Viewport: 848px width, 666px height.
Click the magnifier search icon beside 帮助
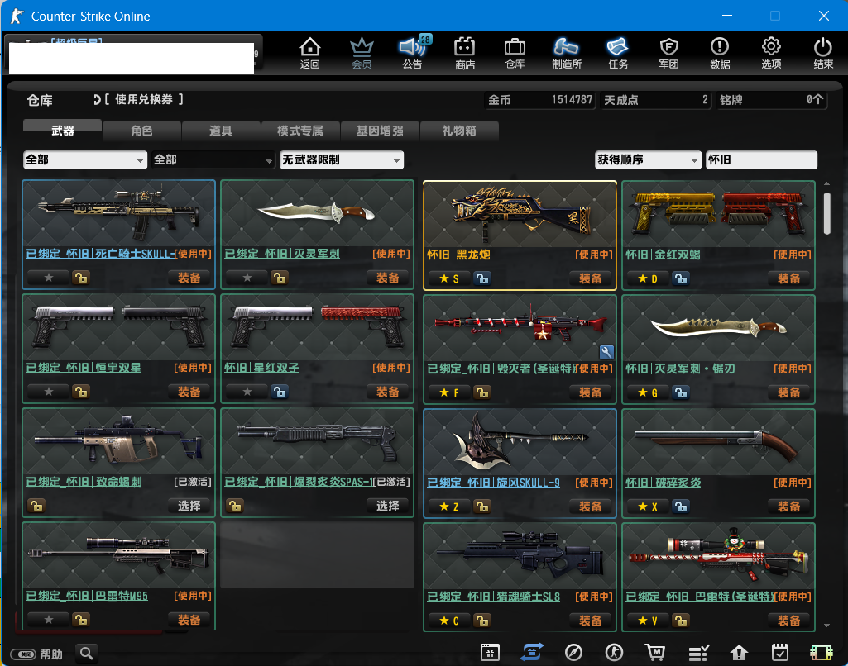pyautogui.click(x=87, y=654)
